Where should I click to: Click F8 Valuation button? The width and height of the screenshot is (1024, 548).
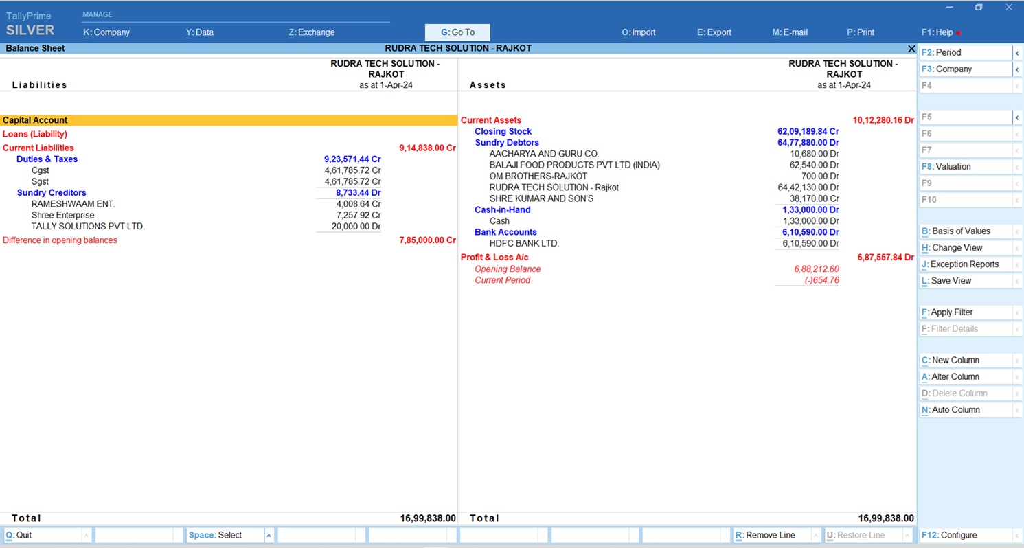pyautogui.click(x=965, y=167)
